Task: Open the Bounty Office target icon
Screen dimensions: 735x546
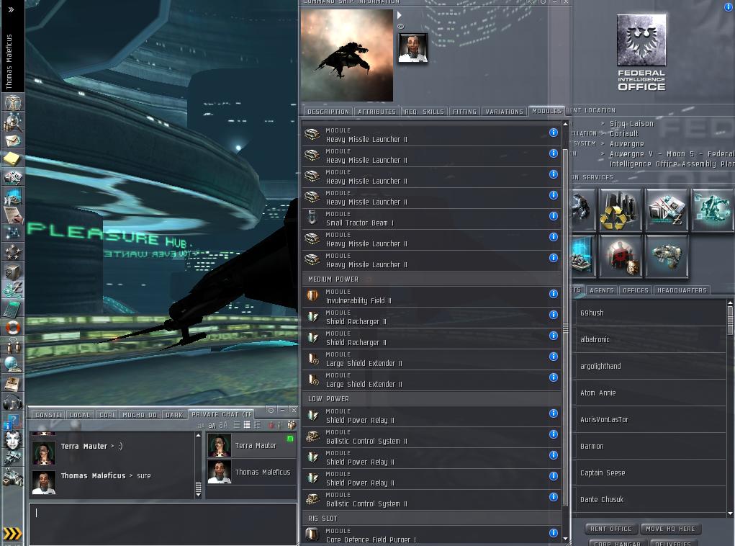Action: pyautogui.click(x=620, y=257)
